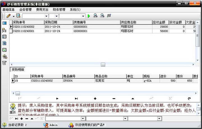Click the blue document sidebar icon
This screenshot has height=129, width=202.
pyautogui.click(x=4, y=43)
